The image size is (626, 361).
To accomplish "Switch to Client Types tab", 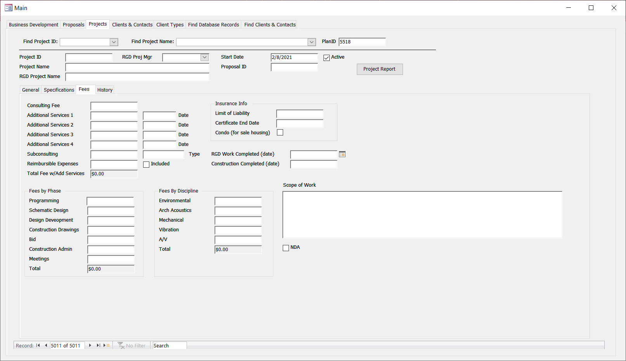I will [170, 24].
